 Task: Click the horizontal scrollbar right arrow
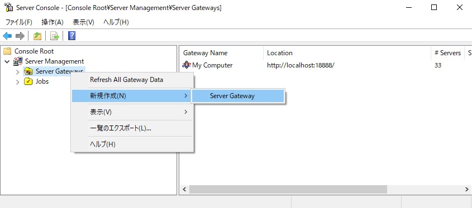point(467,190)
